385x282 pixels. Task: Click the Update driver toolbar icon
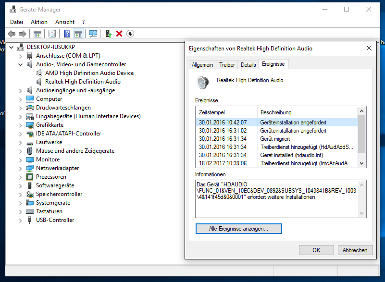pos(108,34)
